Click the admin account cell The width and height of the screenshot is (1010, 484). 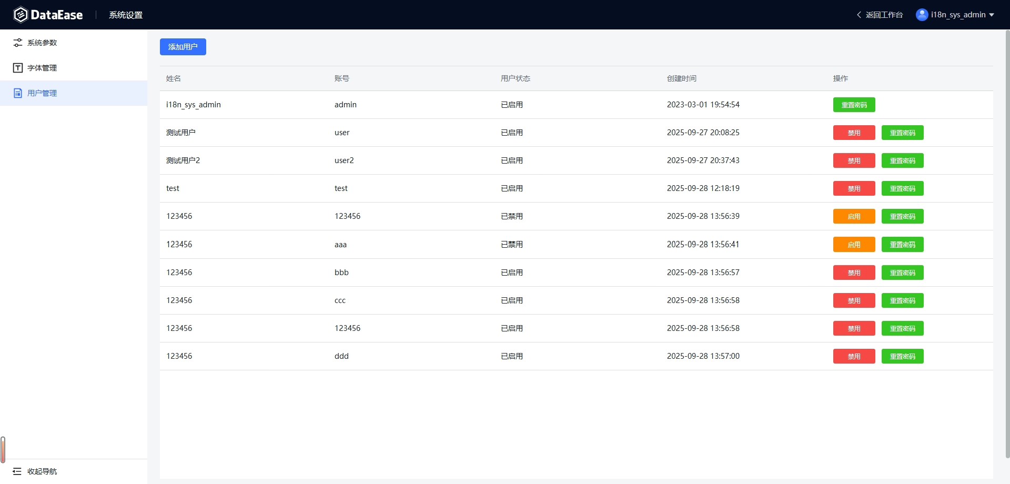tap(346, 105)
